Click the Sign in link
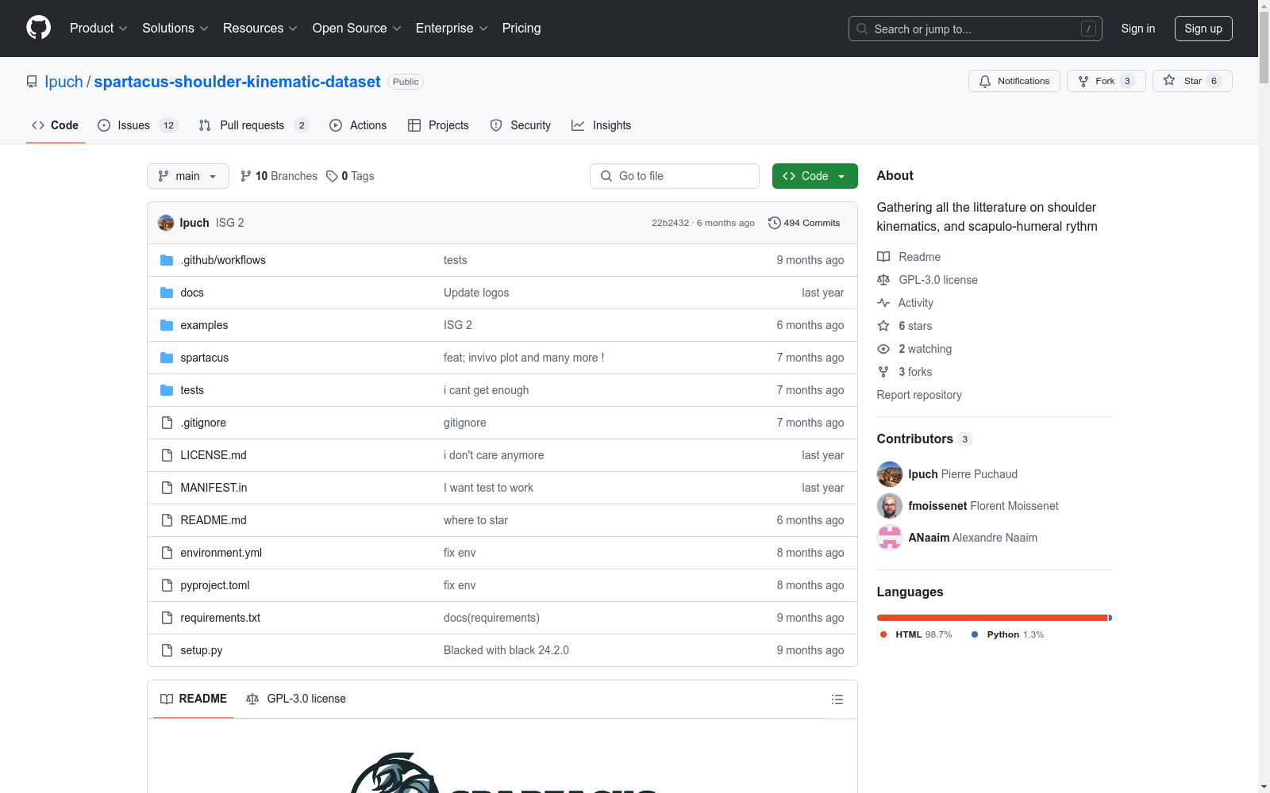1270x793 pixels. [1137, 29]
